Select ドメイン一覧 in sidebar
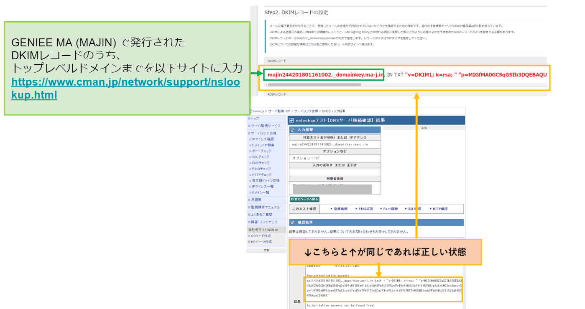Viewport: 585px width, 309px height. pyautogui.click(x=260, y=192)
